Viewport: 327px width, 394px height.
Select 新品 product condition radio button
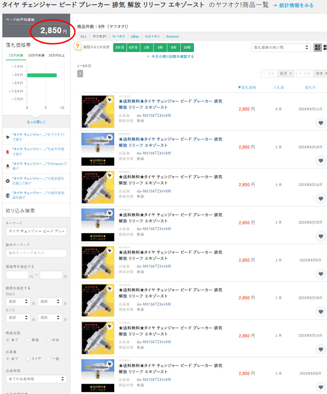tap(28, 340)
